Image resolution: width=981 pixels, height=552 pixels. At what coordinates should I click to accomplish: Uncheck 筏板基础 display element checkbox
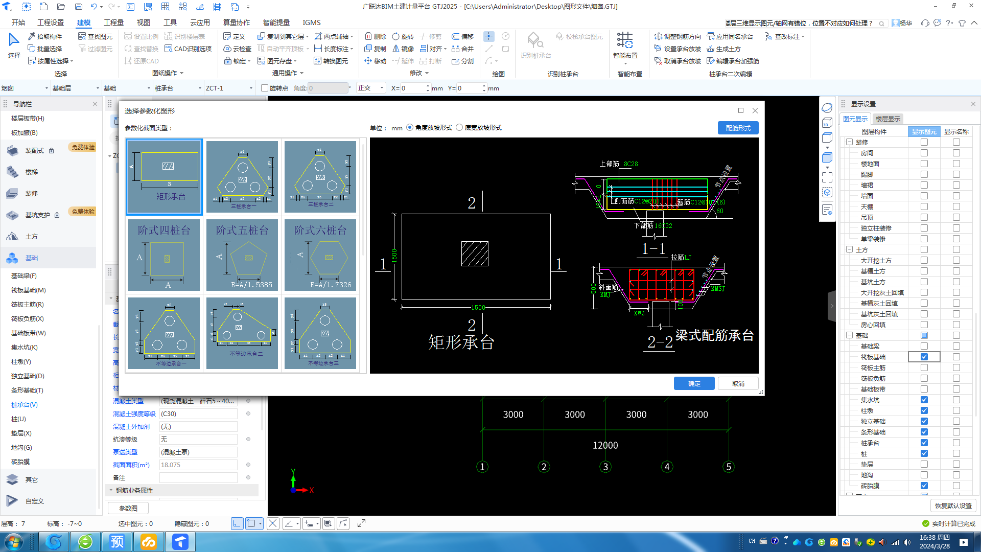point(924,357)
